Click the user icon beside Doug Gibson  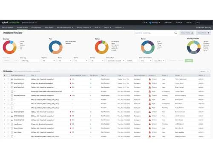[x=12, y=128]
